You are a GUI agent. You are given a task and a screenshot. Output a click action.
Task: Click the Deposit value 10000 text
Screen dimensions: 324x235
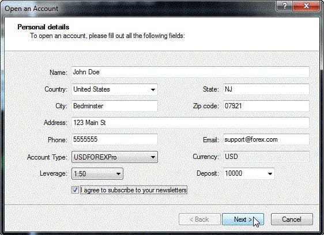233,173
